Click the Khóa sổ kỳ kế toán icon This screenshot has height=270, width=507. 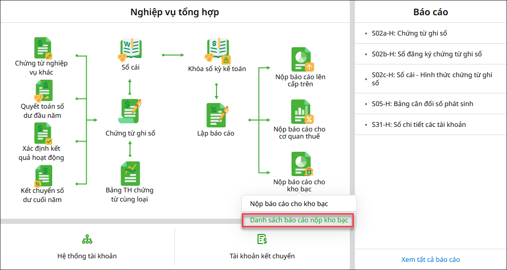(x=216, y=50)
